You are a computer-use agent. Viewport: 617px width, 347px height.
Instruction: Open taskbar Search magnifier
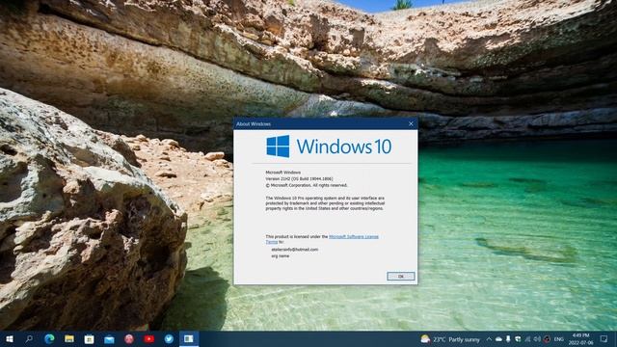pos(29,338)
